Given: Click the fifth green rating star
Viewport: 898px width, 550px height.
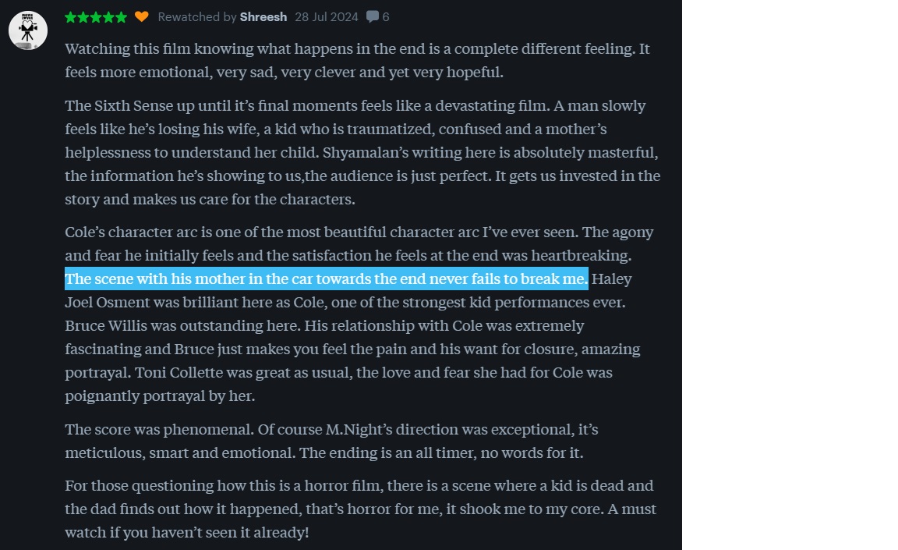Looking at the screenshot, I should click(x=121, y=16).
